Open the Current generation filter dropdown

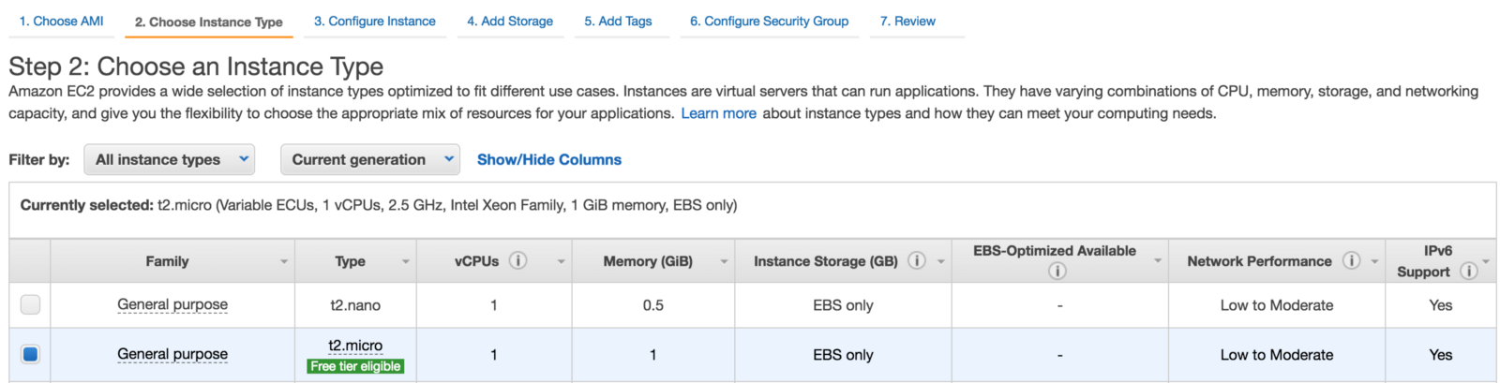click(369, 159)
